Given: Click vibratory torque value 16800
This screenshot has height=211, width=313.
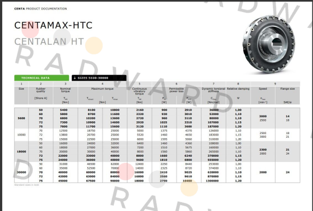Looking at the screenshot, I should [139, 177].
